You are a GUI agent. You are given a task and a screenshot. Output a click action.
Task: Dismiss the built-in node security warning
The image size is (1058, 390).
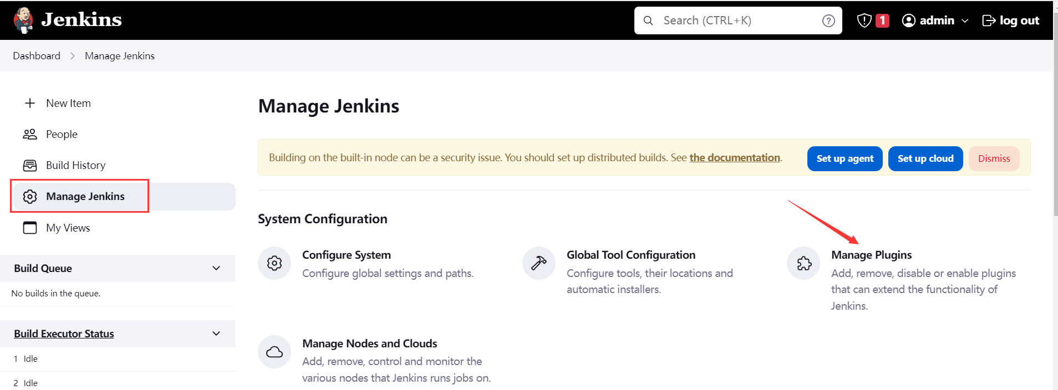[x=994, y=158]
